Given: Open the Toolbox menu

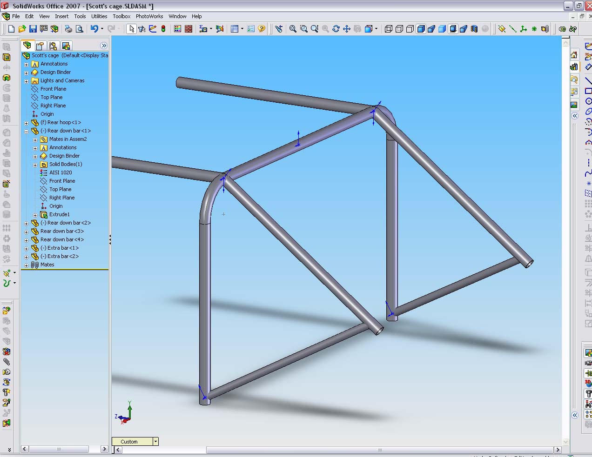Looking at the screenshot, I should pos(121,16).
